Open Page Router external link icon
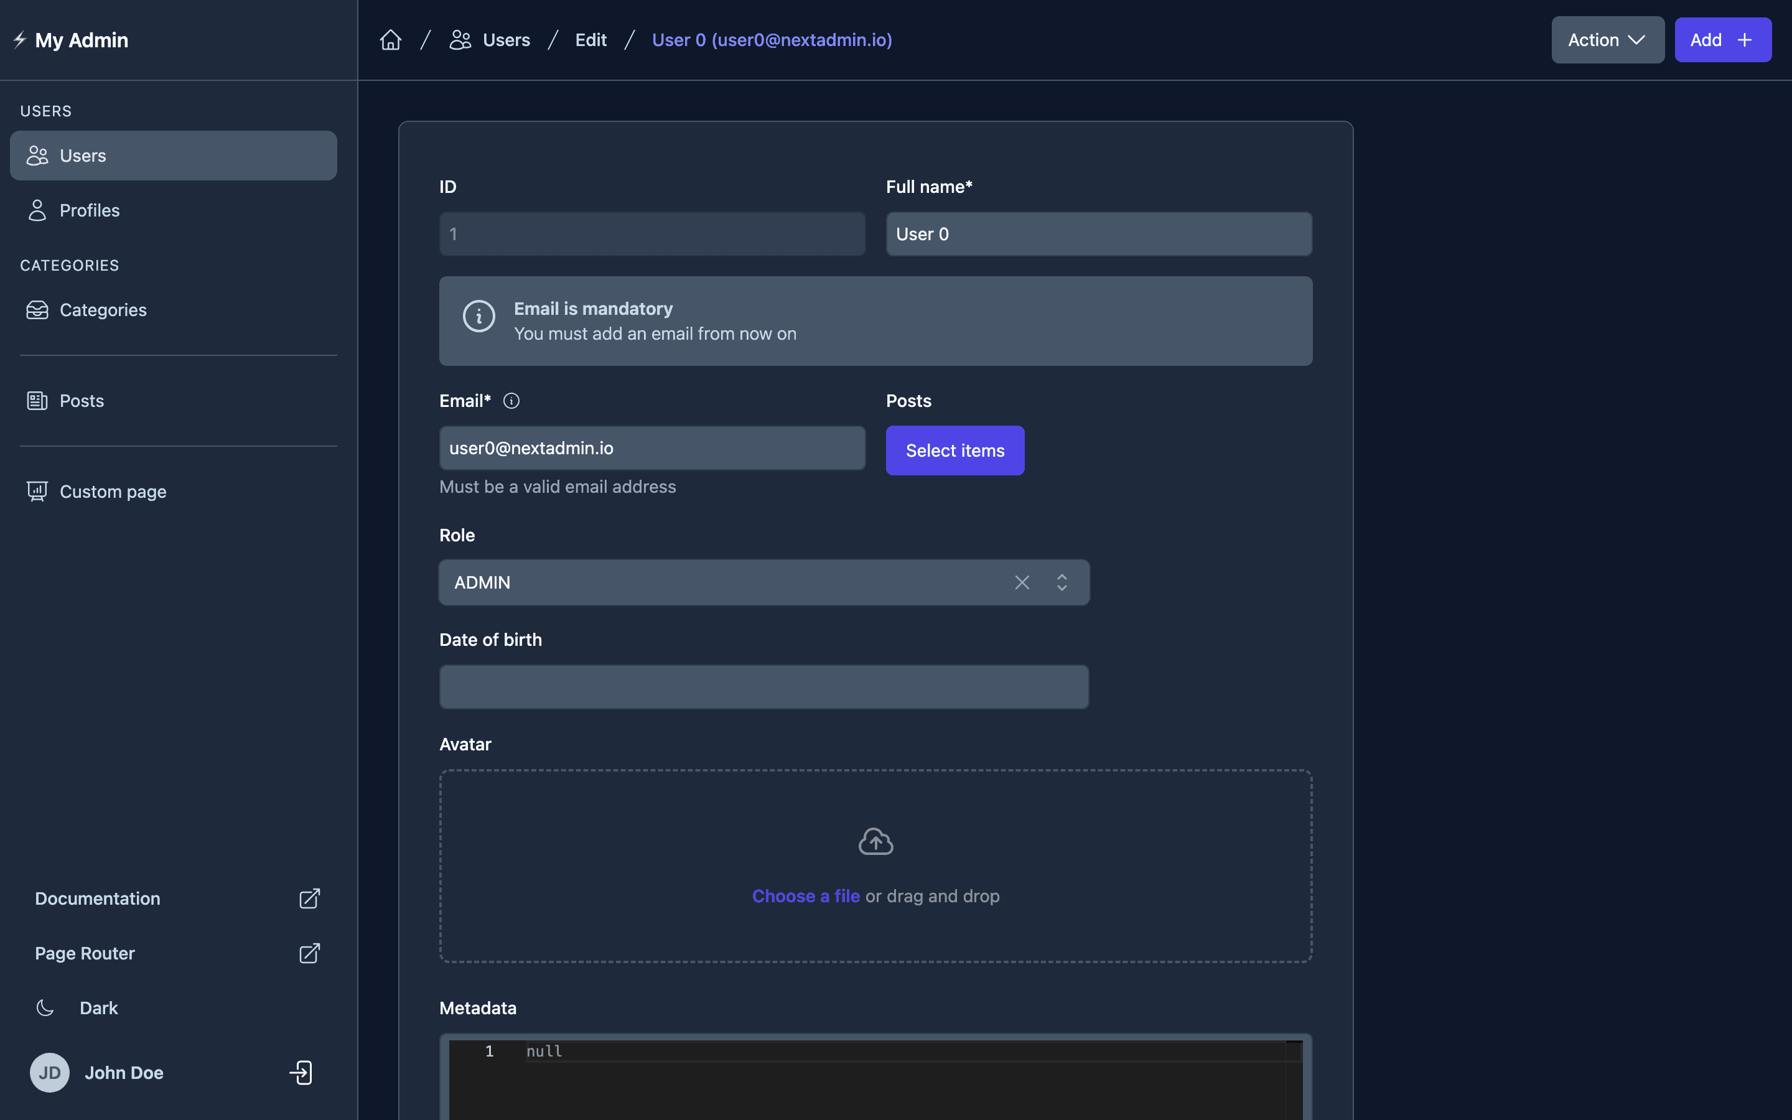The width and height of the screenshot is (1792, 1120). tap(309, 953)
